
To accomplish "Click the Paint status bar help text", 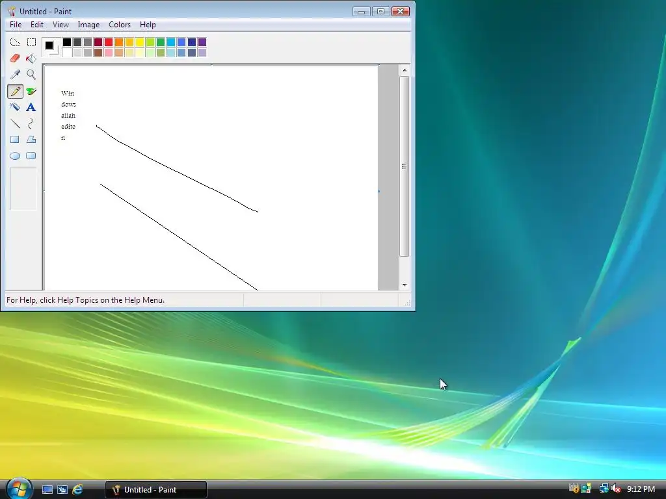I will pos(85,300).
